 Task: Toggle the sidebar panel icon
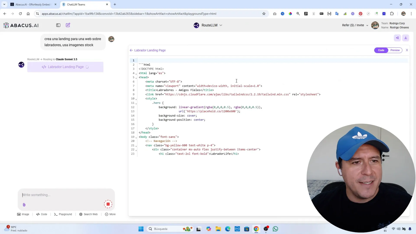(x=58, y=25)
